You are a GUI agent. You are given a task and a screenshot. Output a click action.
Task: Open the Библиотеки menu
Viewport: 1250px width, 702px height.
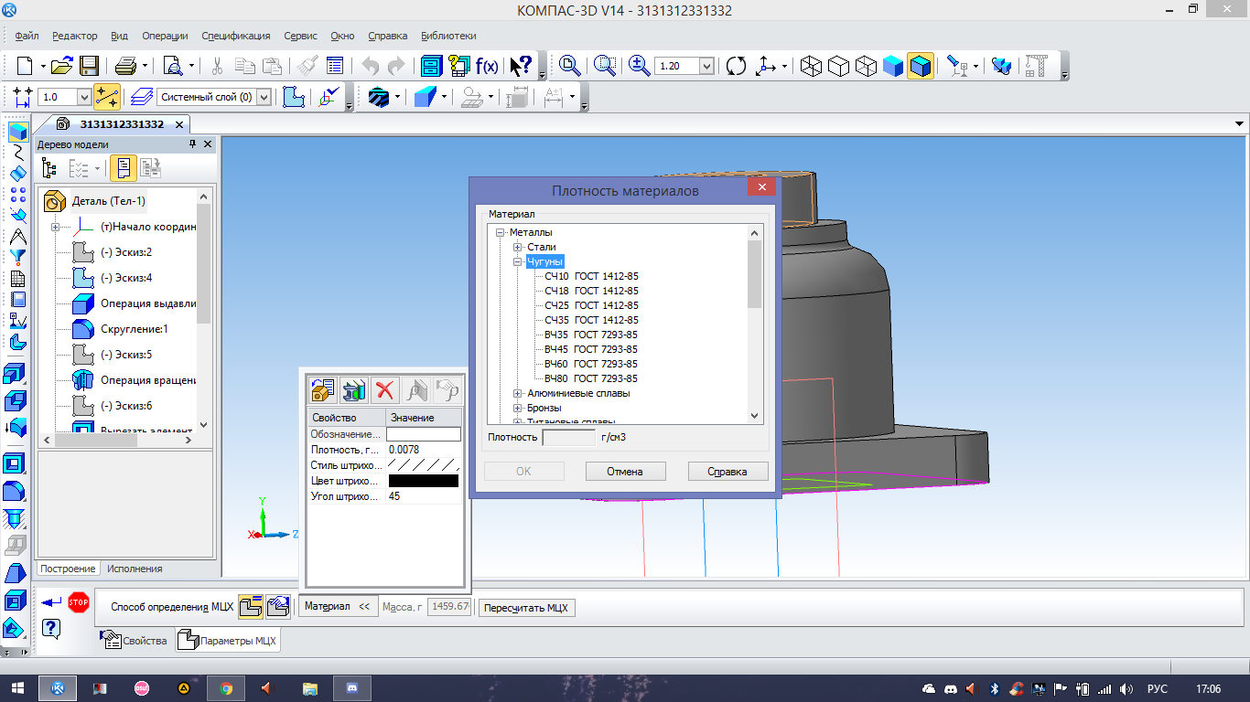coord(448,36)
